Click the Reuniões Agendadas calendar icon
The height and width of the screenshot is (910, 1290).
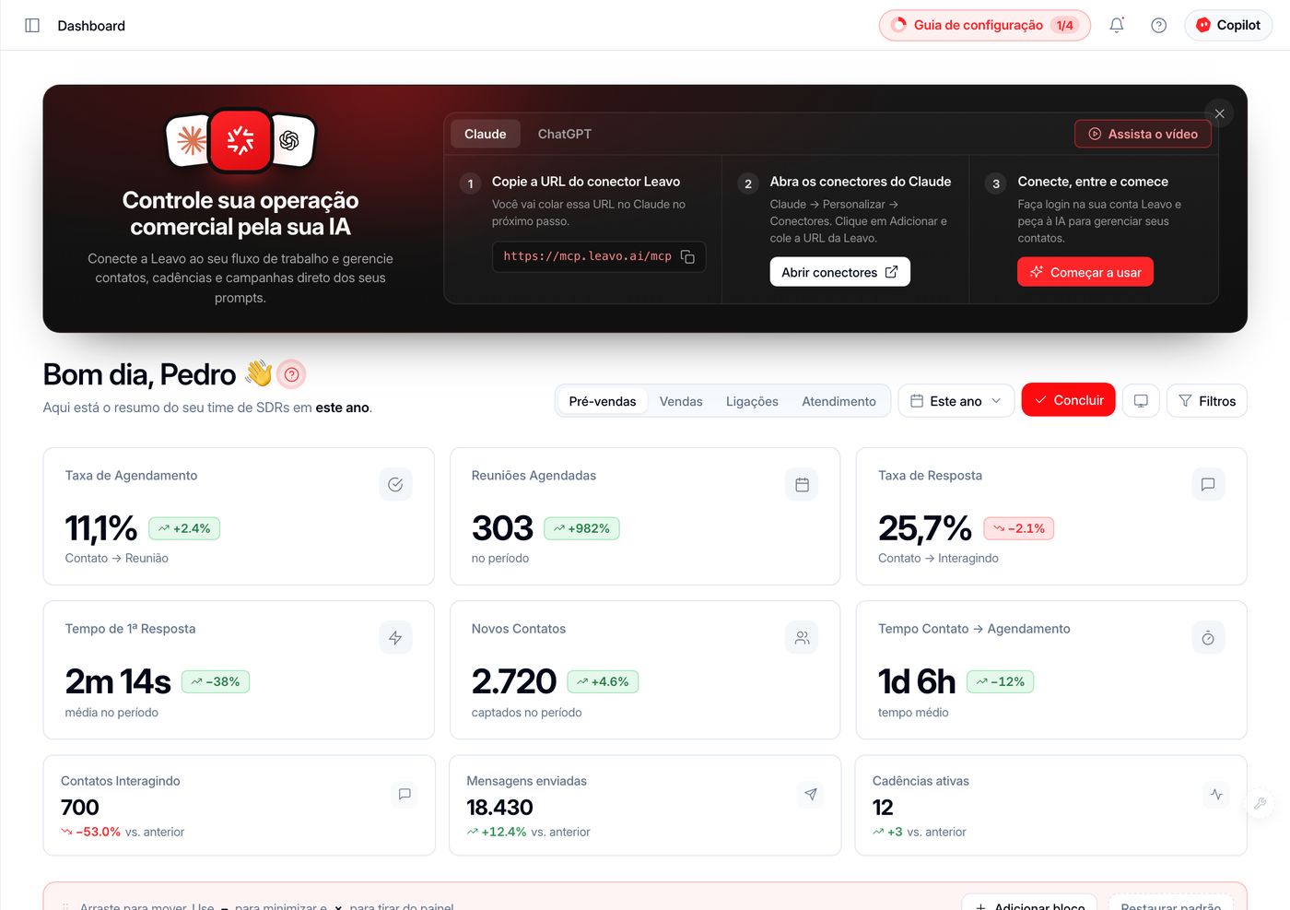click(802, 484)
